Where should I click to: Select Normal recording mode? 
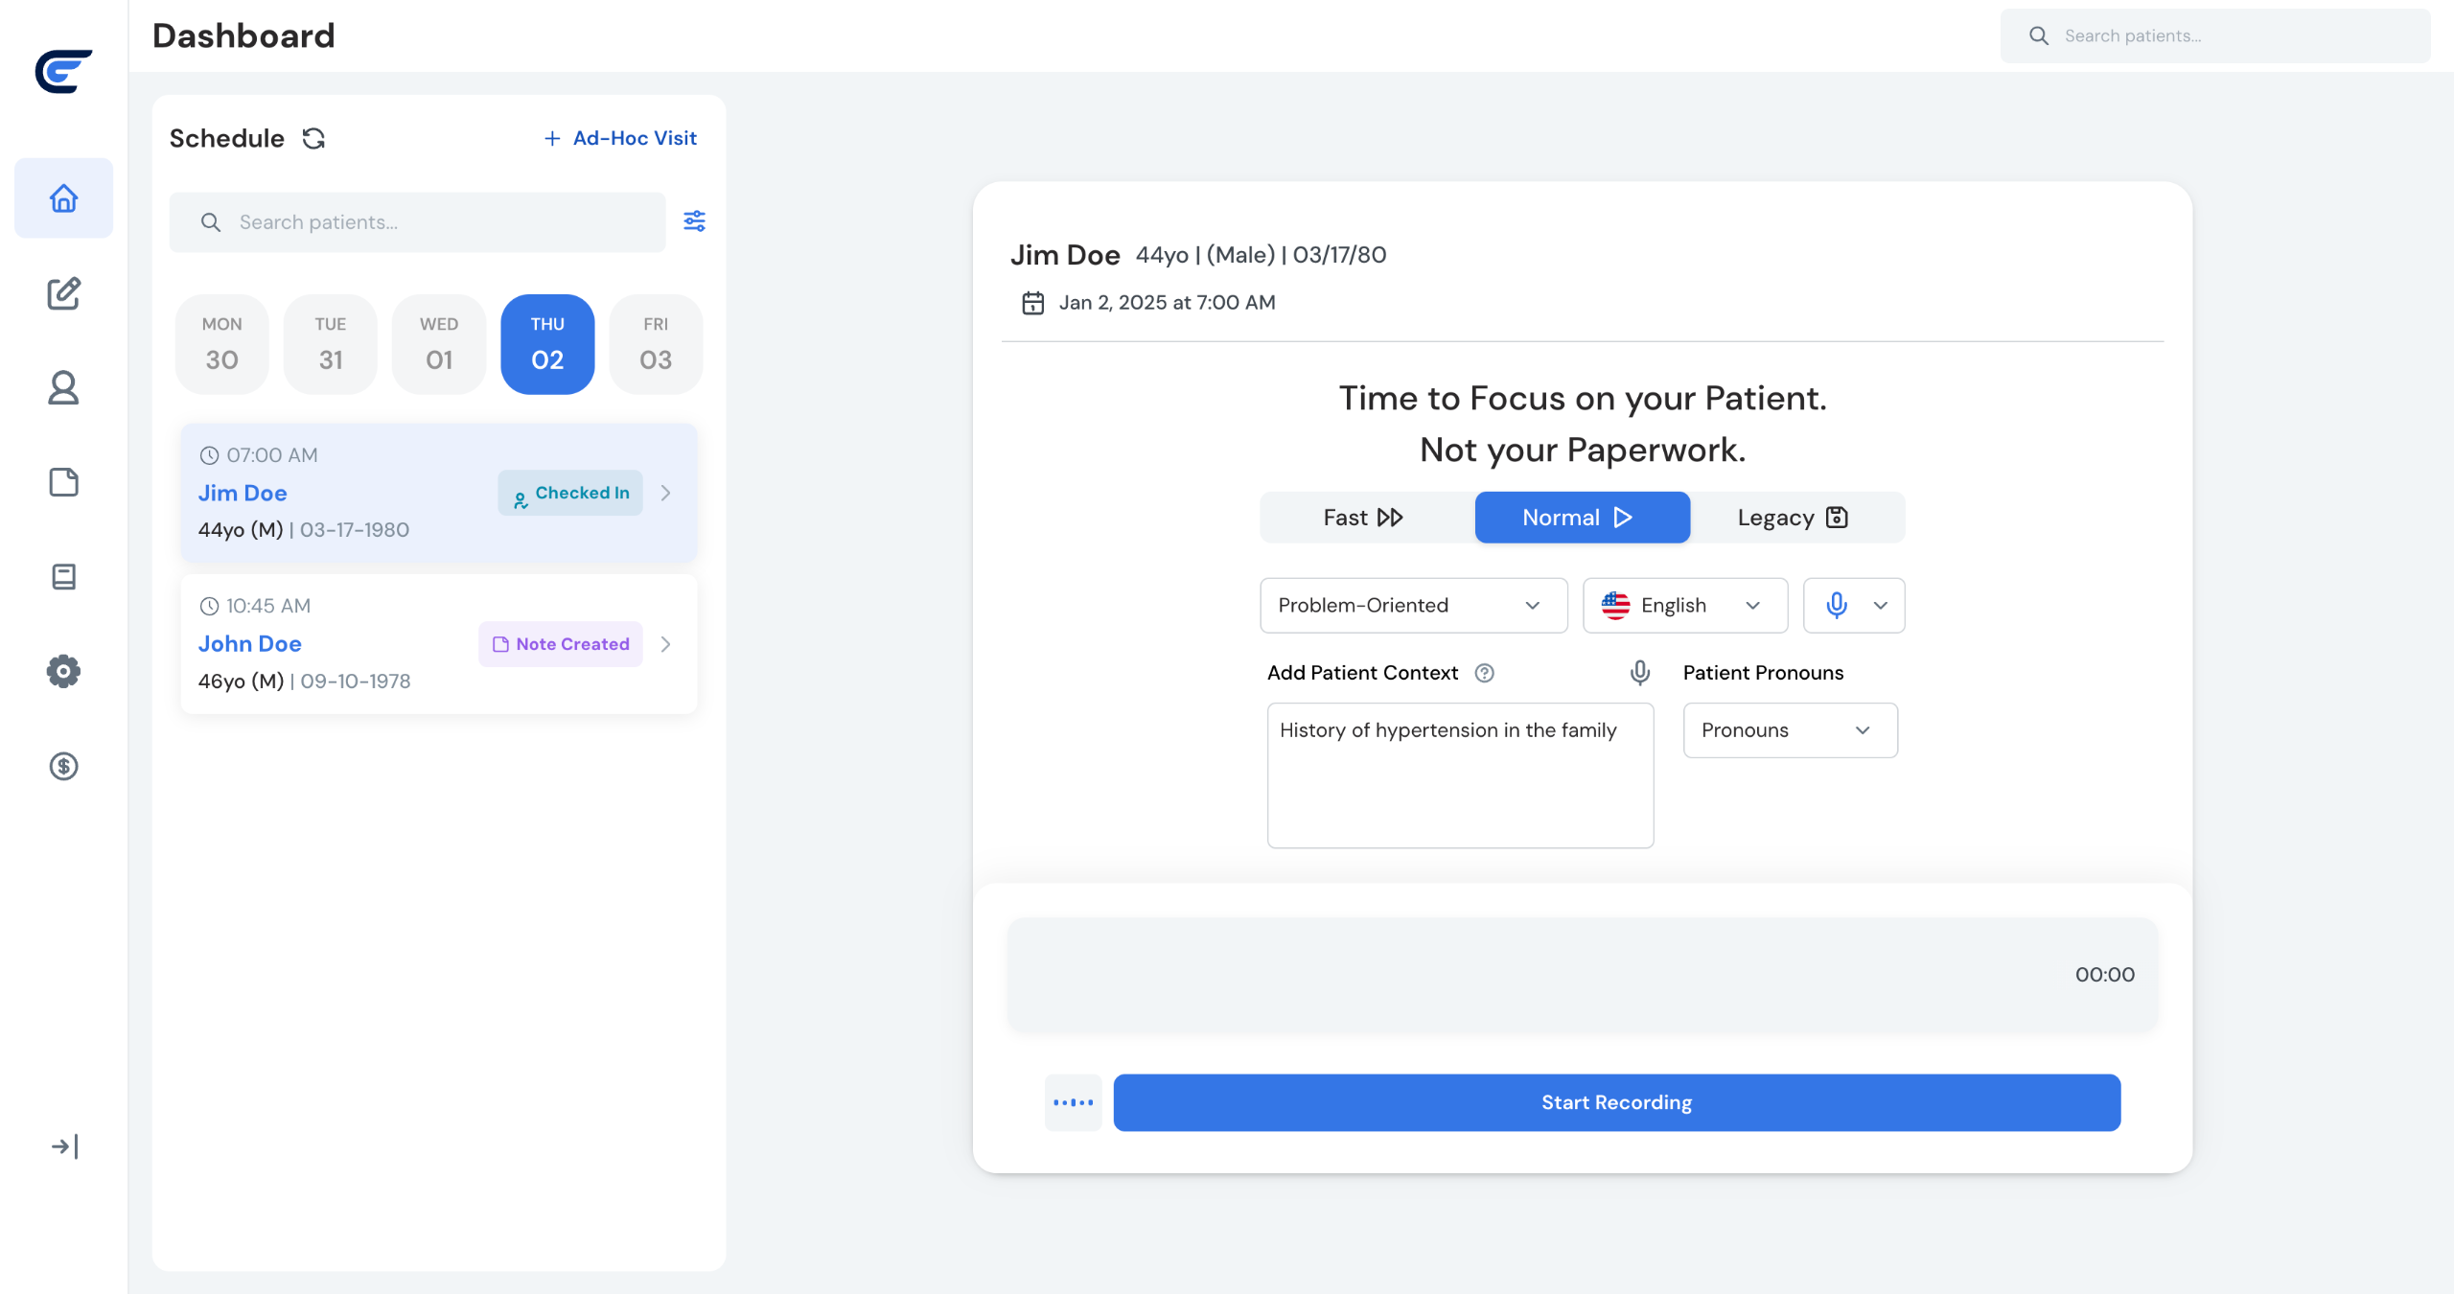[x=1582, y=518]
